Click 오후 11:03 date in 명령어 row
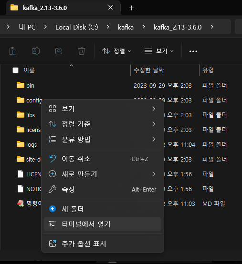The width and height of the screenshot is (242, 264). click(x=181, y=204)
